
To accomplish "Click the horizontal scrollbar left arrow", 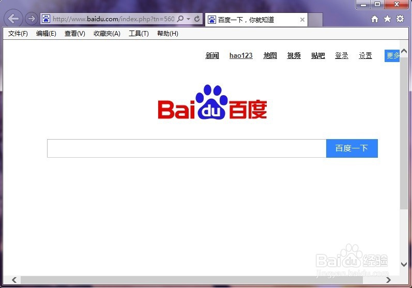I will (x=14, y=280).
